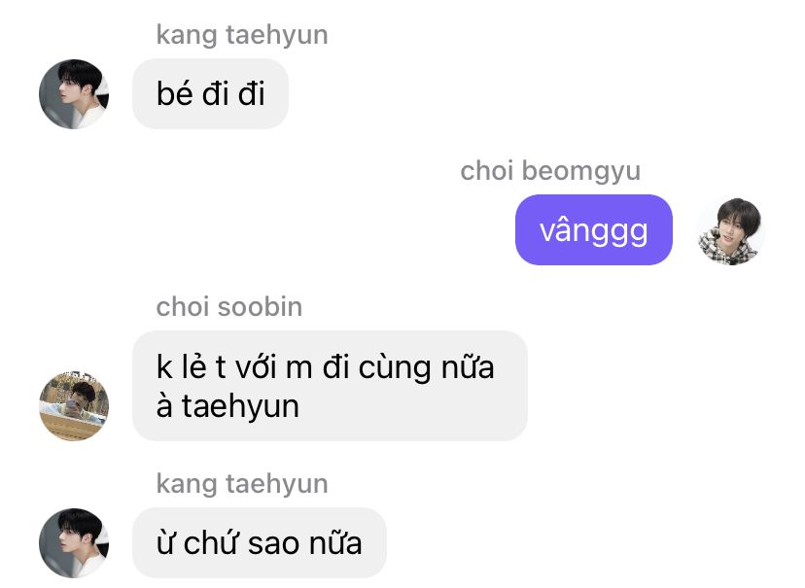Viewport: 805px width, 588px height.
Task: Click the letter 'à' starting soobin's second line
Action: (x=164, y=406)
